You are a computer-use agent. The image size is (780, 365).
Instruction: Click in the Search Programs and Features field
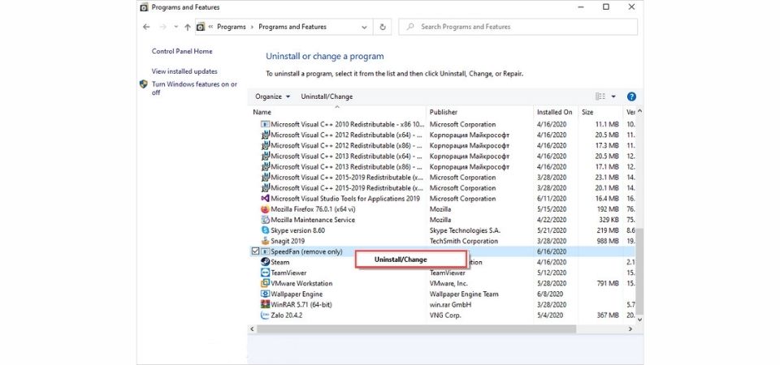[518, 27]
